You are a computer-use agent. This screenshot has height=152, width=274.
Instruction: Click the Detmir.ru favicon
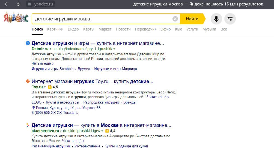28,43
